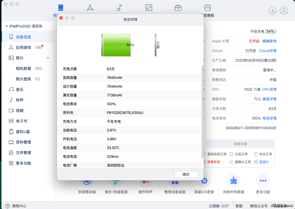Click the 抹除所有数据 broom icon

[233, 181]
